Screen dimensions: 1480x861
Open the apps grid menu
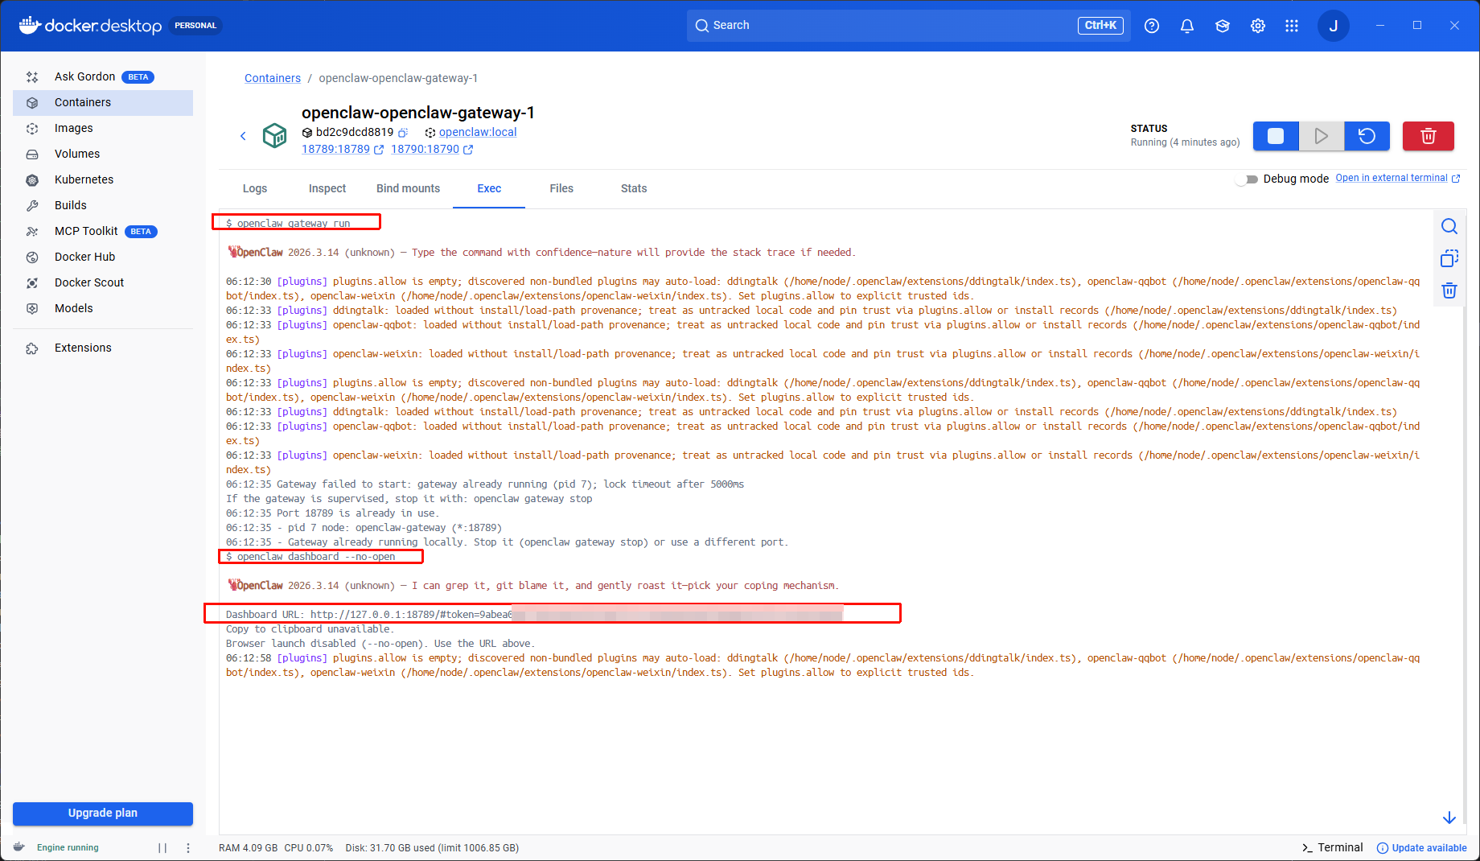pyautogui.click(x=1292, y=26)
